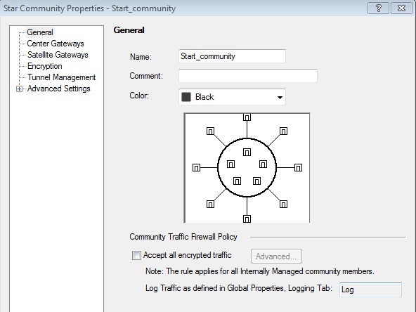Click the top center gateway icon inside circle
Screen dimensions: 416x312
tap(247, 152)
